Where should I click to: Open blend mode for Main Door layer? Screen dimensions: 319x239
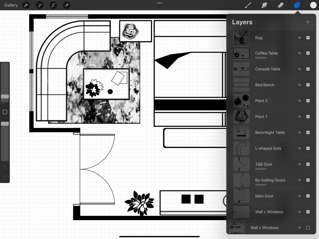299,196
